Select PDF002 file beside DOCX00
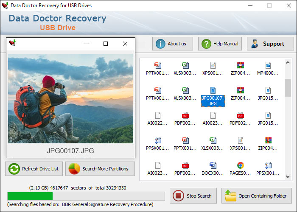 click(185, 168)
